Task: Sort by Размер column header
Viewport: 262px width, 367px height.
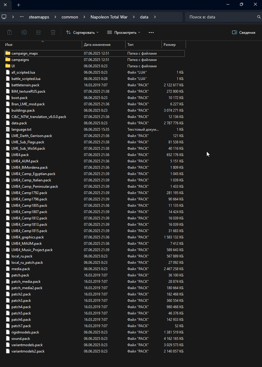Action: pos(173,44)
